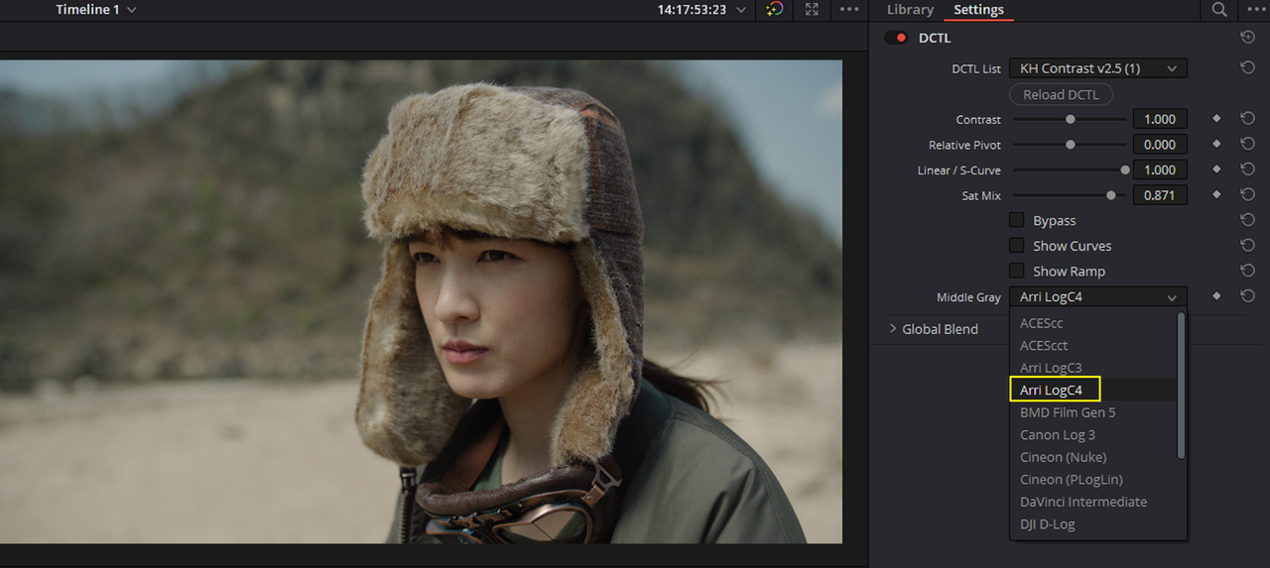Add keyframe for Relative Pivot

[x=1216, y=145]
